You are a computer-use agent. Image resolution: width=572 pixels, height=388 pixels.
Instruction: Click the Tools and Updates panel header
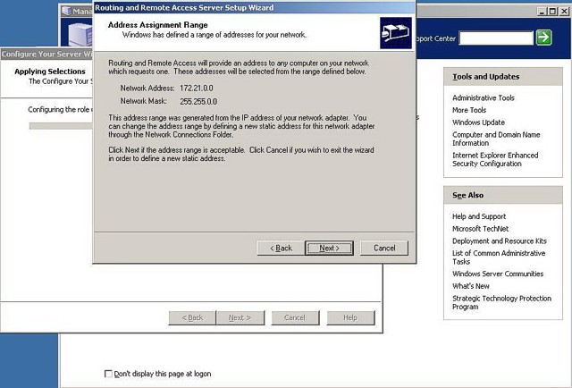[x=503, y=77]
